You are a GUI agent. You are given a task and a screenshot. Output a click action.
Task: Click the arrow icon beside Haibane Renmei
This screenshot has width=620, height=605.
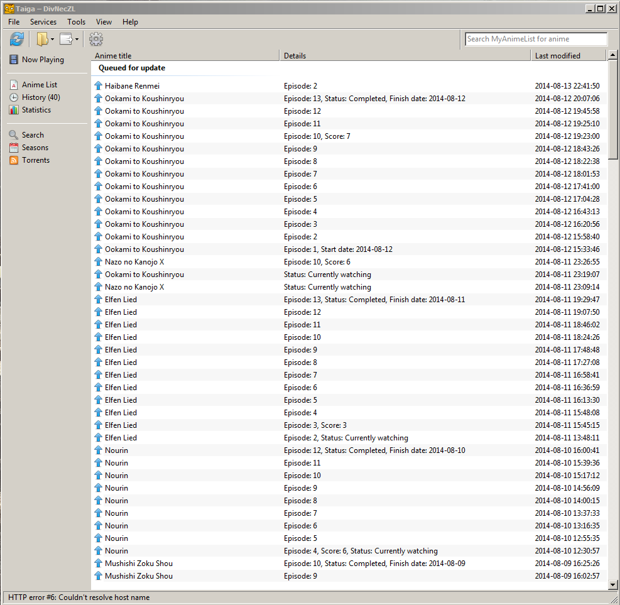coord(99,86)
